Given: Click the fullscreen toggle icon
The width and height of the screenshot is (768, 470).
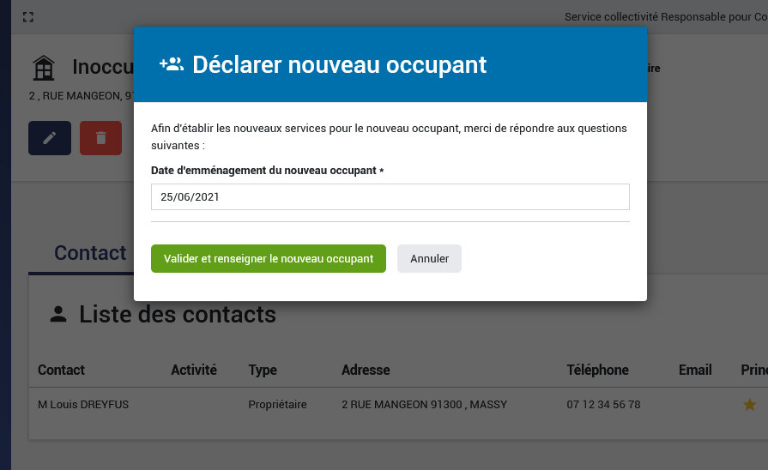Looking at the screenshot, I should click(28, 17).
